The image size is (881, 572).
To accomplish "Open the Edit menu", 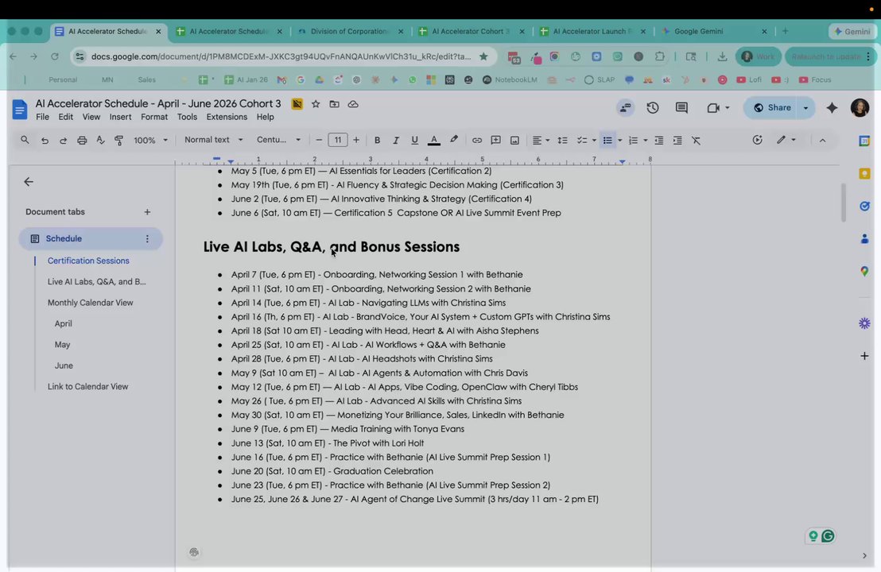I will tap(66, 117).
